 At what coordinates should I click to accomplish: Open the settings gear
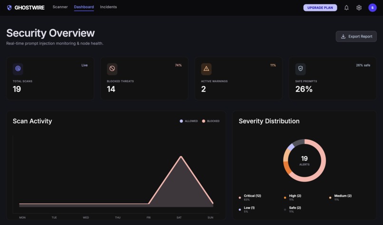tap(359, 8)
